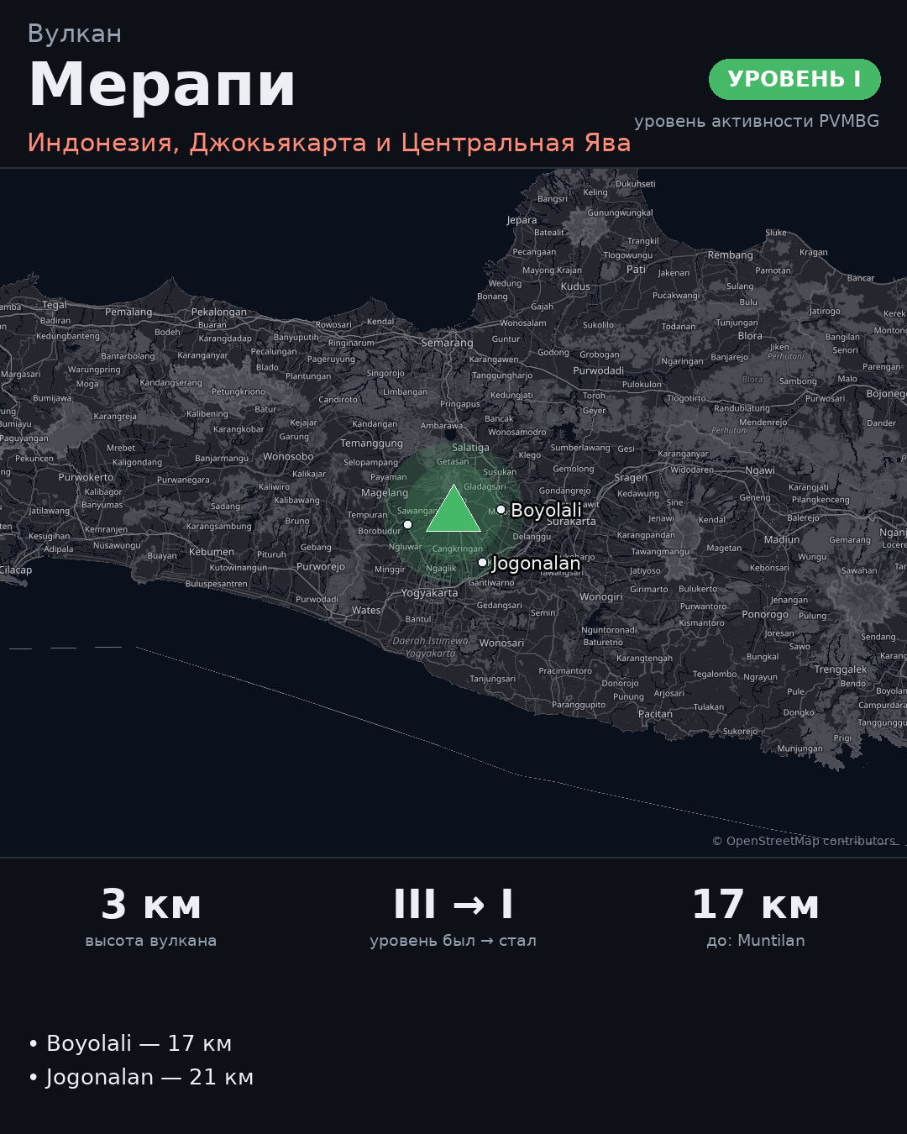Screen dimensions: 907x1134
Task: Click the Sragen city label
Action: pos(631,477)
